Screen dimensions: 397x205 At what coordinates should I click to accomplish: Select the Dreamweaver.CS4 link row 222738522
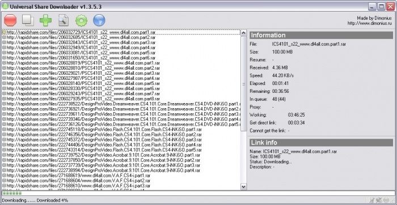point(121,104)
